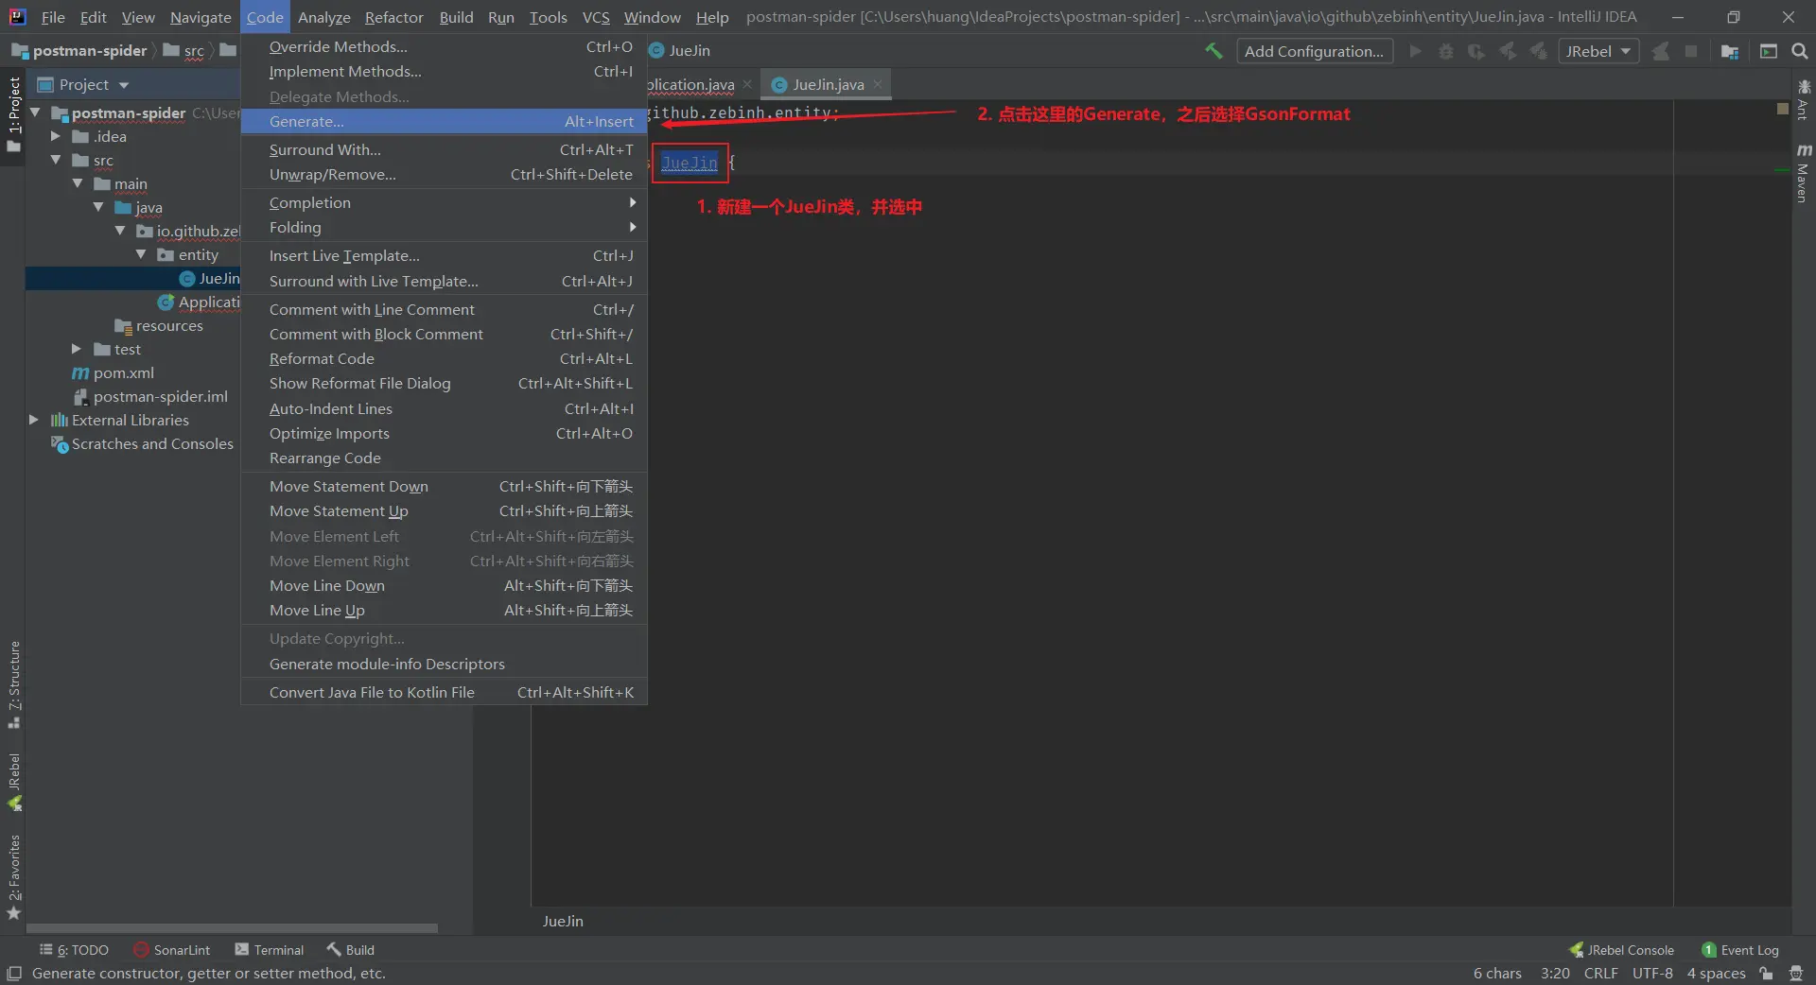Viewport: 1816px width, 985px height.
Task: Click the Search Everywhere magnifier icon
Action: 1800,51
